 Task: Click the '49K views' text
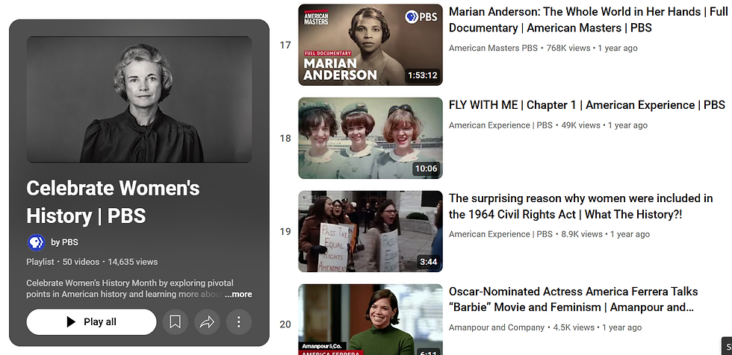(581, 125)
